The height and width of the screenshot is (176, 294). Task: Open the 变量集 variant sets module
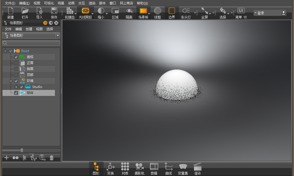tap(183, 167)
